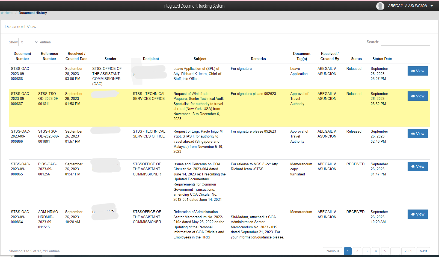
Task: Click status date September 26, 2023 03:32 PM
Action: [379, 99]
